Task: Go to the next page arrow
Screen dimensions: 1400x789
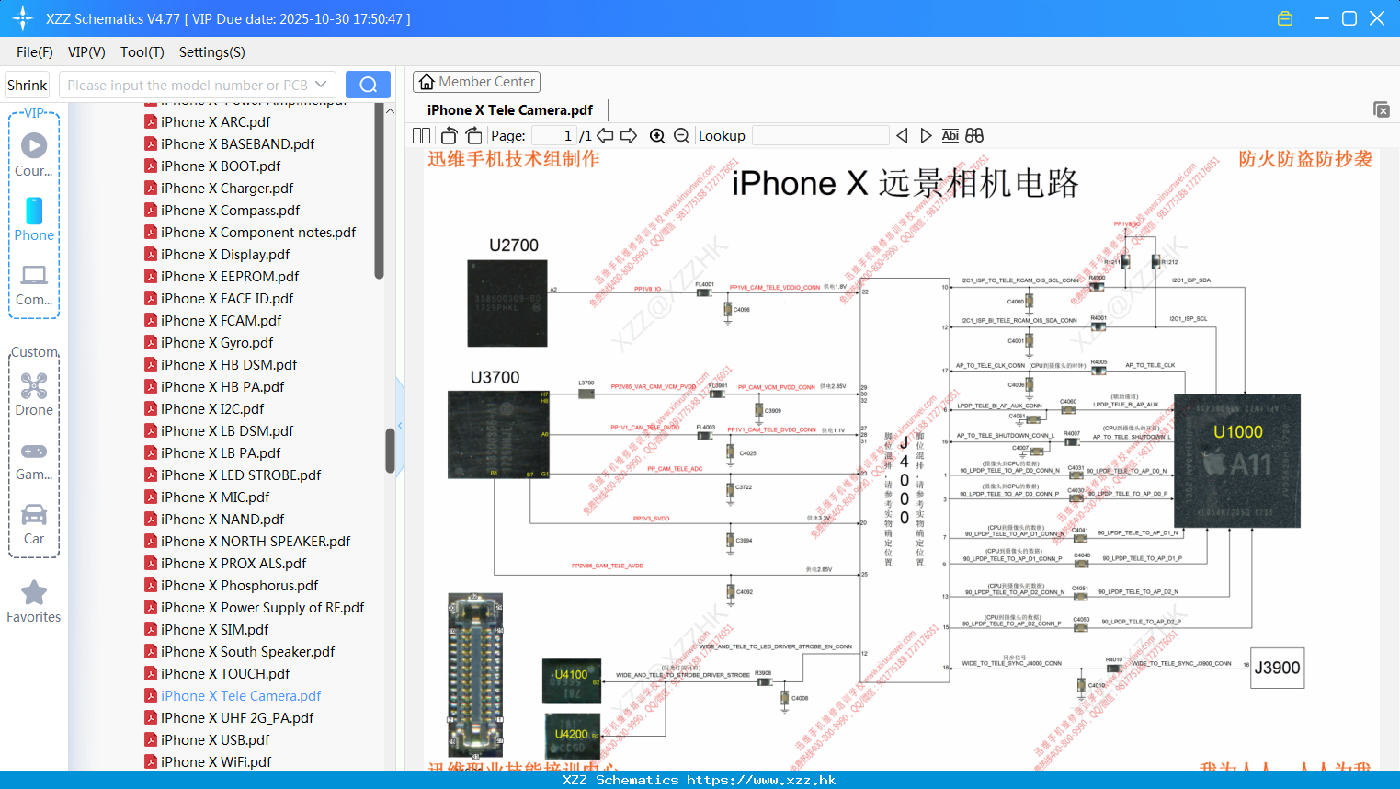Action: [629, 135]
